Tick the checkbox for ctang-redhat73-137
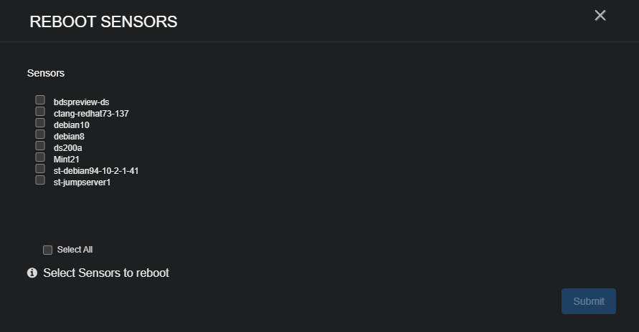The height and width of the screenshot is (332, 639). (40, 111)
